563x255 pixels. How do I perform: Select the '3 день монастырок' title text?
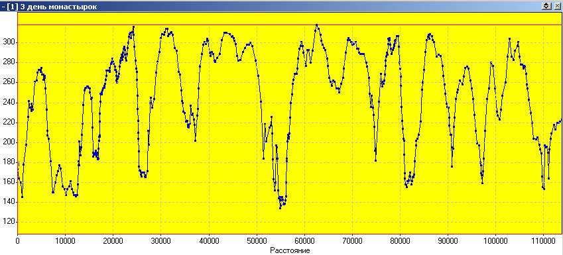point(58,6)
